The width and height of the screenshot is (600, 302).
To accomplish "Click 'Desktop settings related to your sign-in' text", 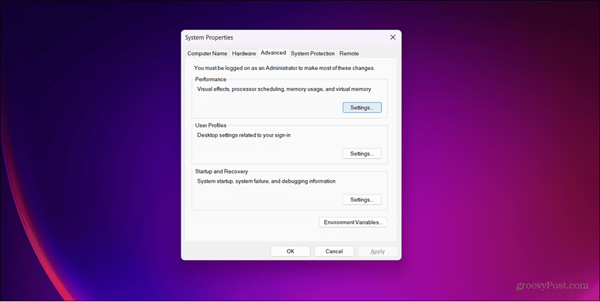I will [244, 135].
